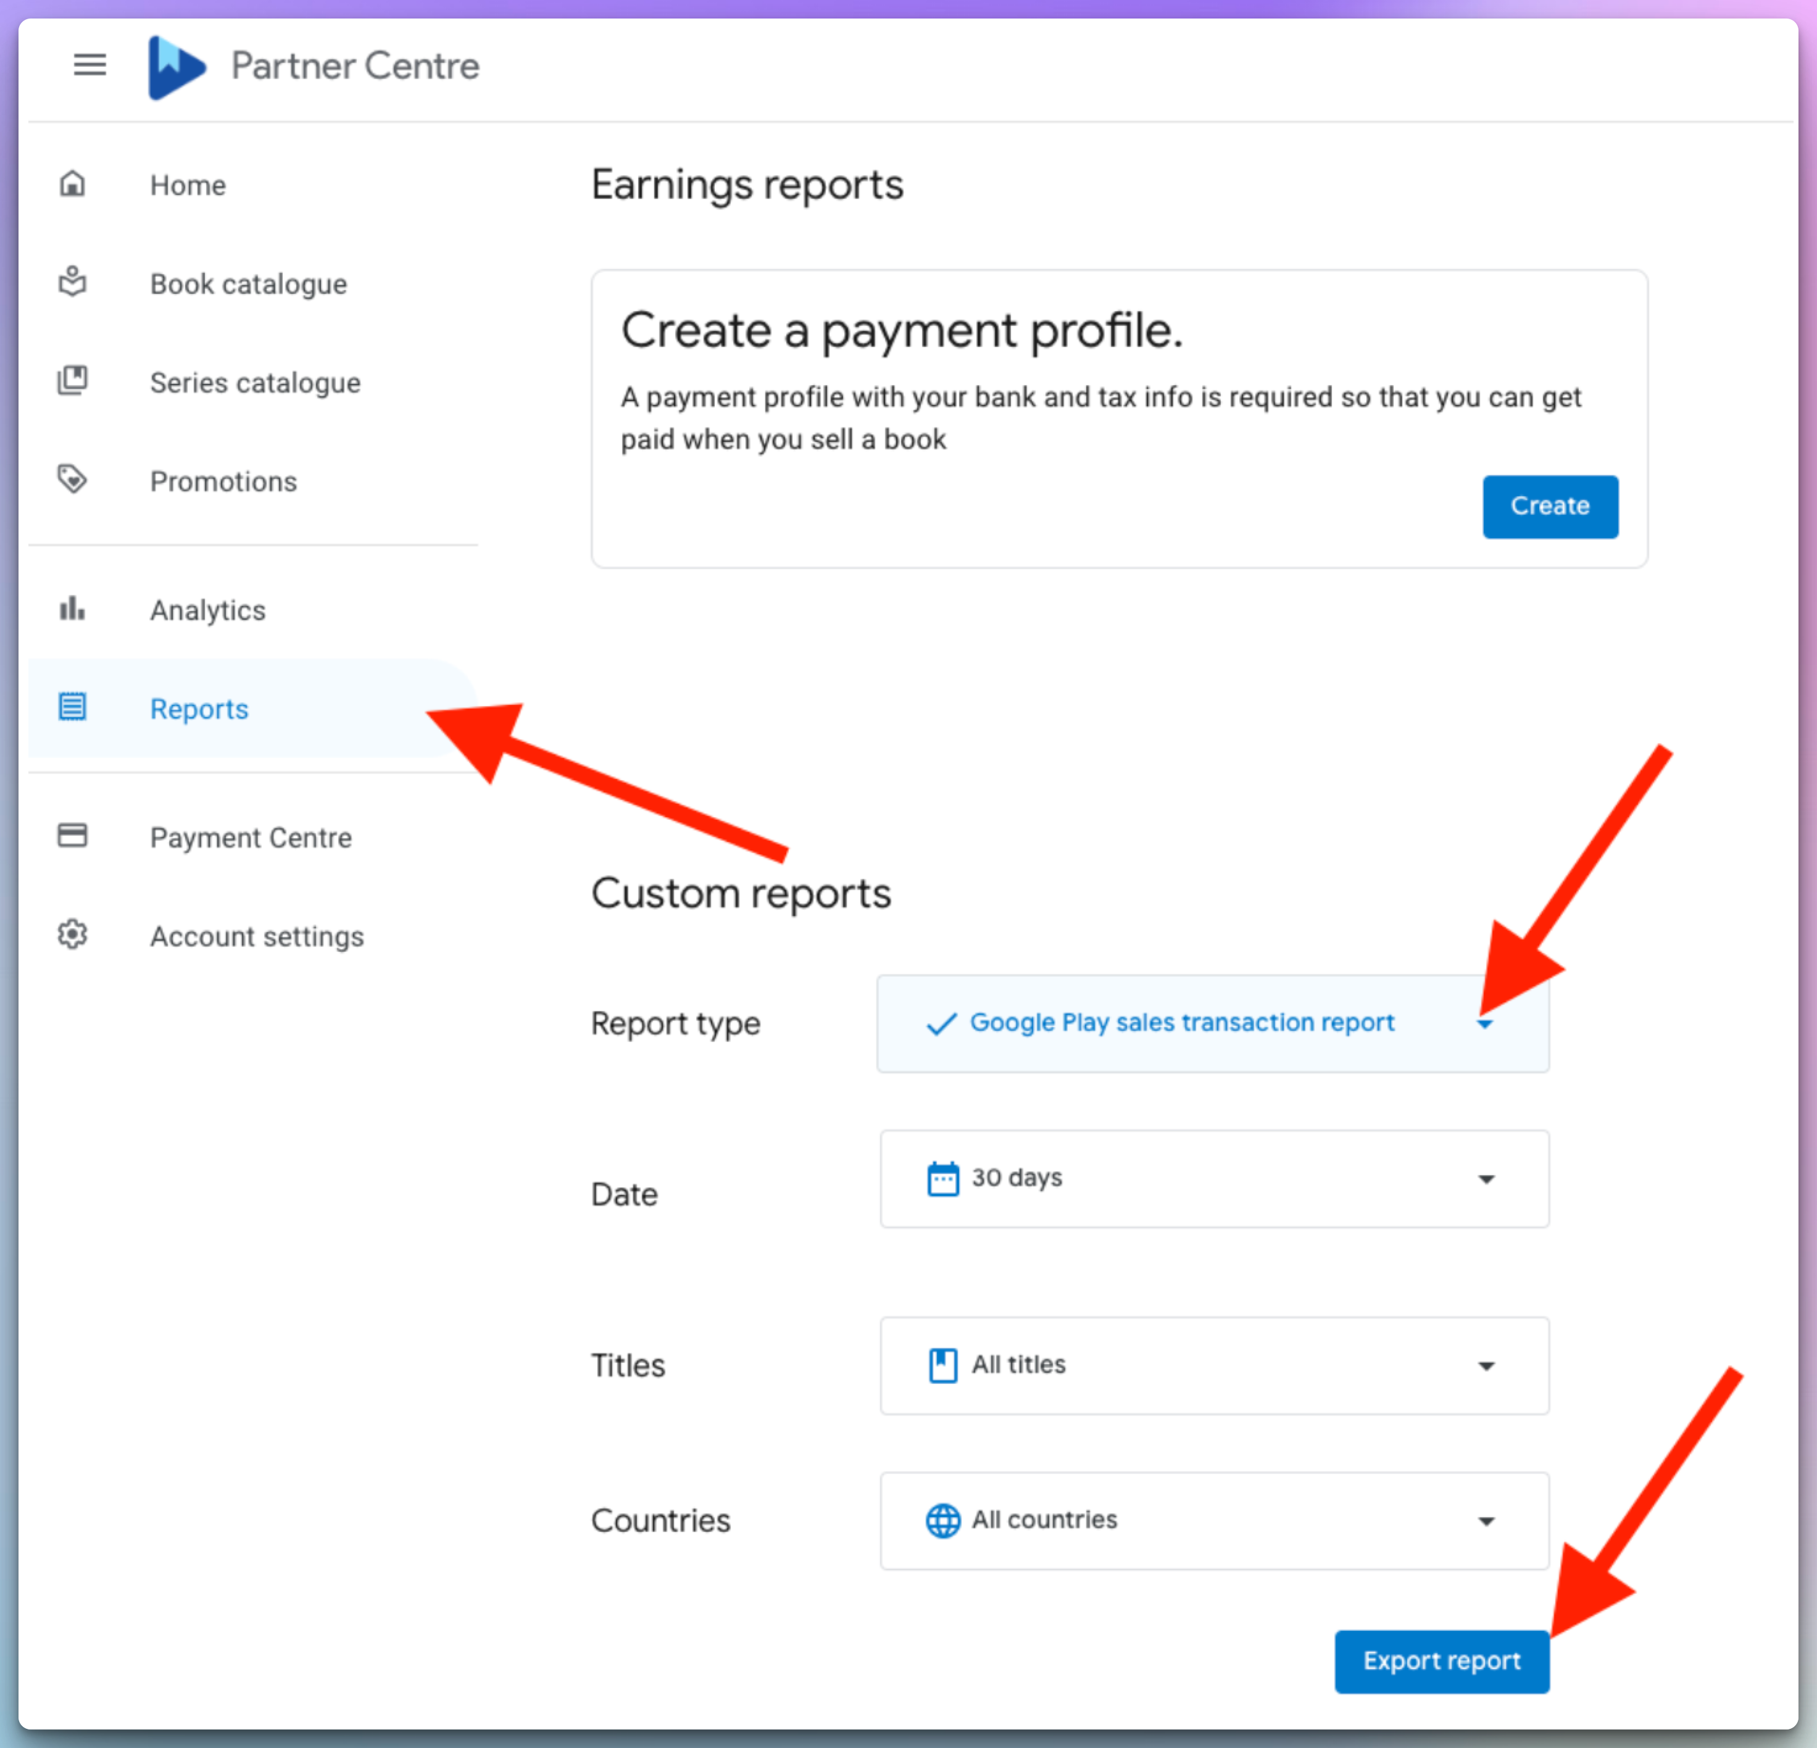Open the 30 days Date dropdown
This screenshot has height=1748, width=1817.
(1213, 1179)
